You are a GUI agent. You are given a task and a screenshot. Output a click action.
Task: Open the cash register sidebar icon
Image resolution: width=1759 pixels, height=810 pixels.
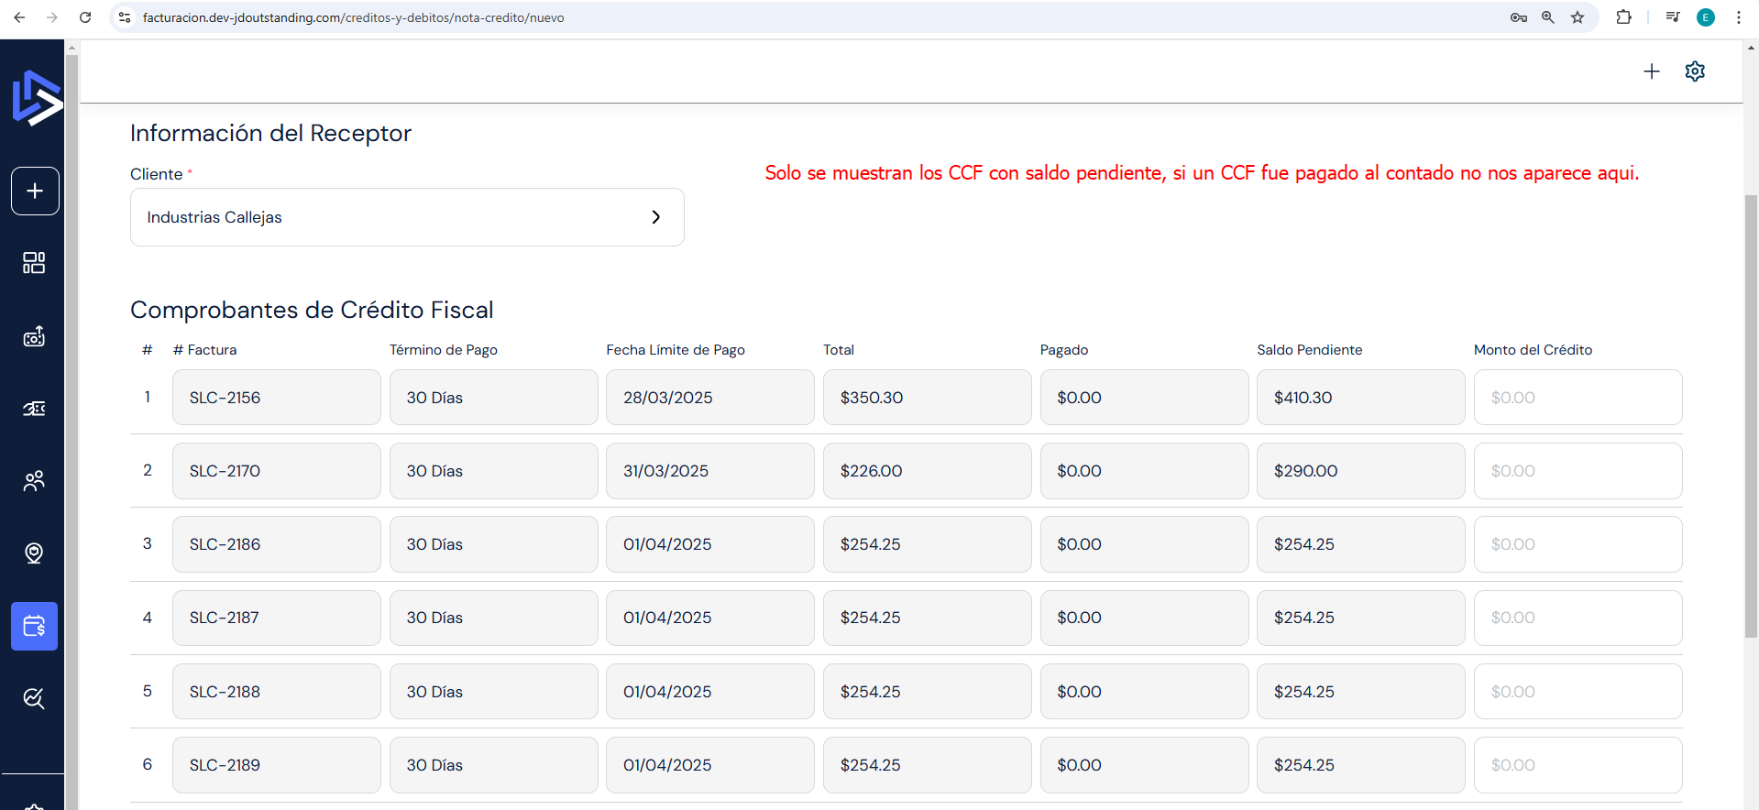click(x=34, y=336)
